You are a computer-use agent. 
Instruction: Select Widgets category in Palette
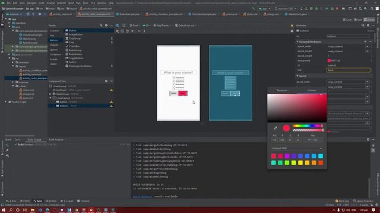click(54, 45)
